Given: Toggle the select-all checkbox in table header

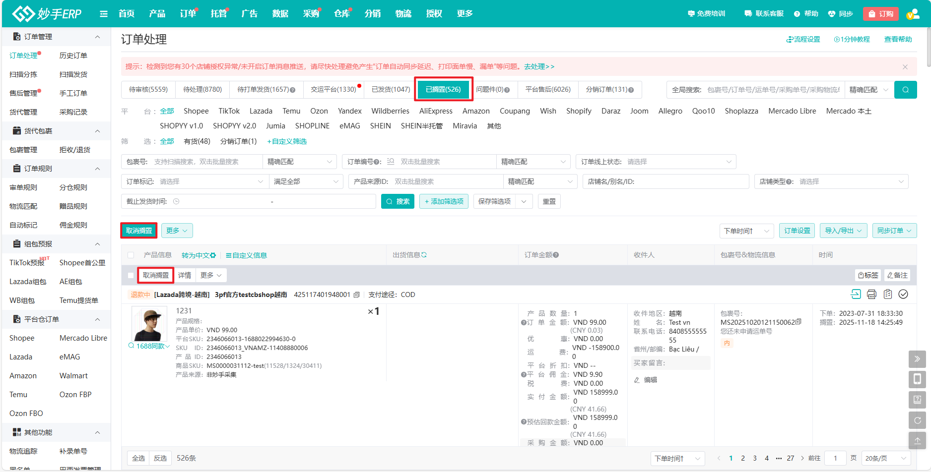Looking at the screenshot, I should click(x=131, y=255).
